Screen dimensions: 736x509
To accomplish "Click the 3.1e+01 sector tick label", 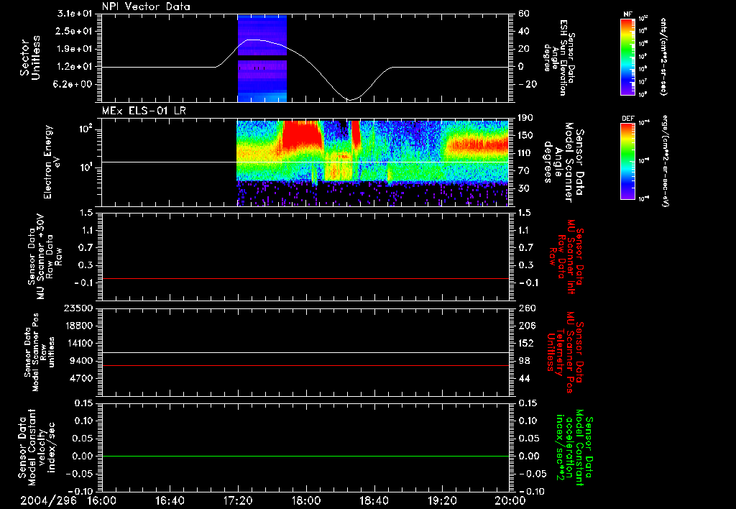I will [x=75, y=14].
